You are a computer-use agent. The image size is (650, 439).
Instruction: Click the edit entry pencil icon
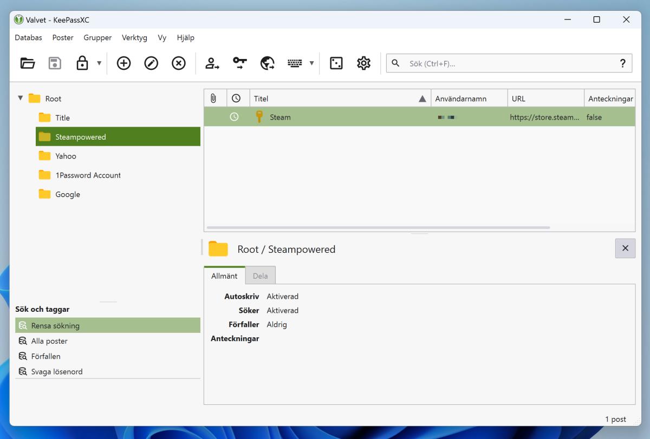pos(151,63)
